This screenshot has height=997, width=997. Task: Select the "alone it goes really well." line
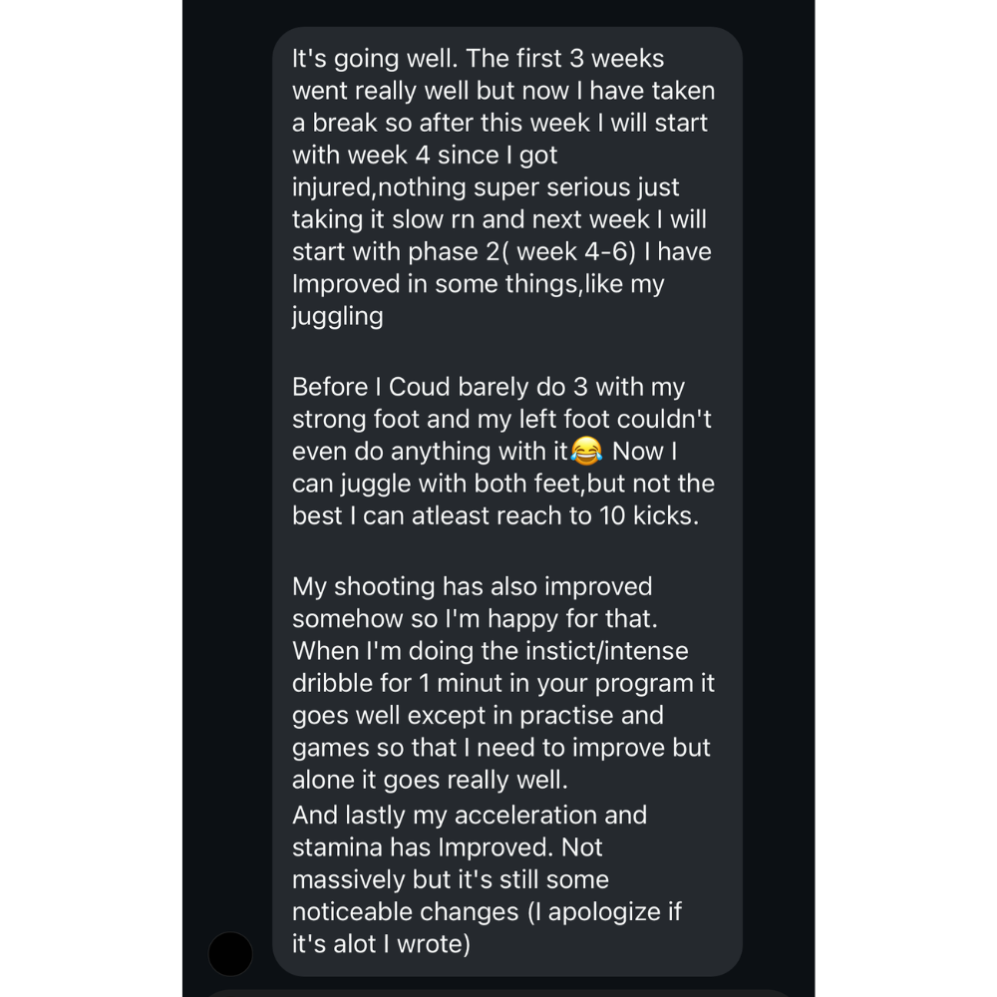tap(430, 781)
